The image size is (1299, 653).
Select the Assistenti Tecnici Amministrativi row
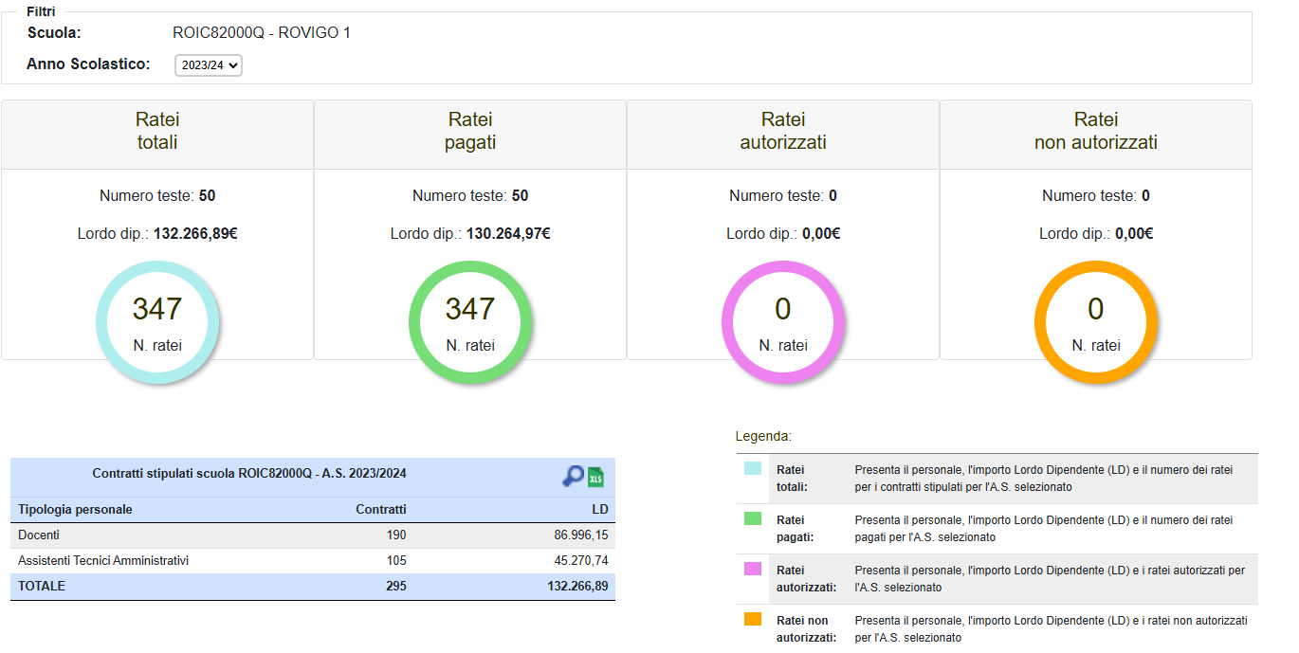point(313,561)
